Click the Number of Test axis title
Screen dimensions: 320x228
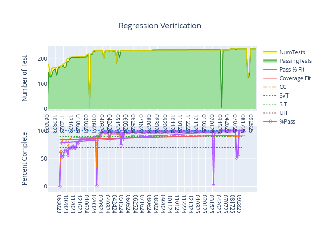[x=25, y=78]
